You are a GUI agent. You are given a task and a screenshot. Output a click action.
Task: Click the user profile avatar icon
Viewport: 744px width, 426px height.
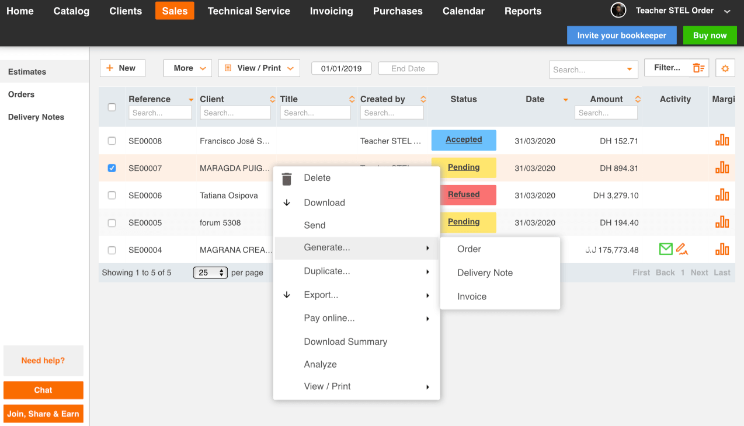tap(618, 11)
